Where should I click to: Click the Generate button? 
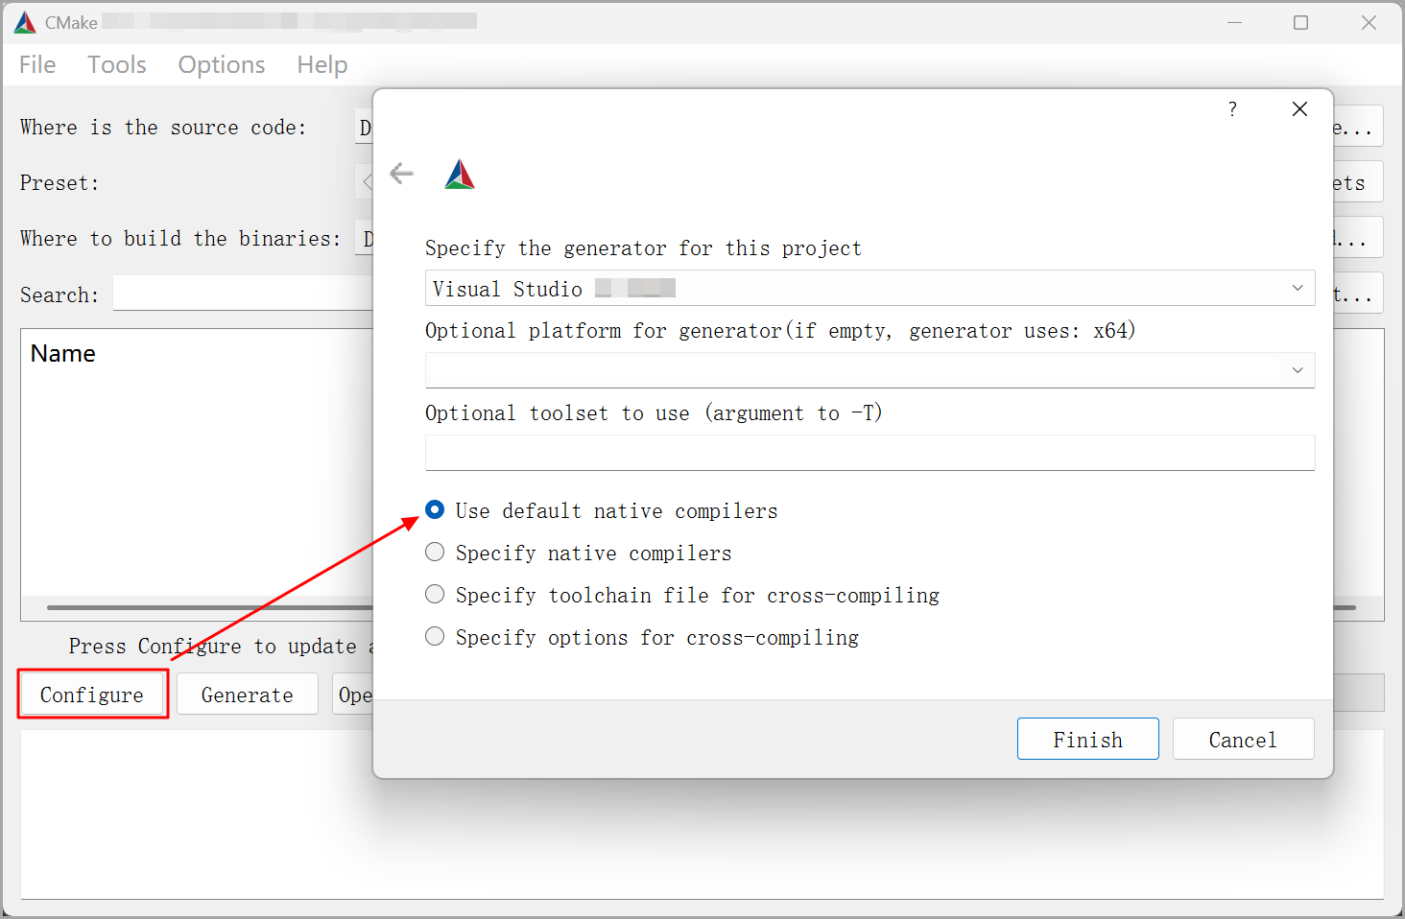tap(248, 695)
